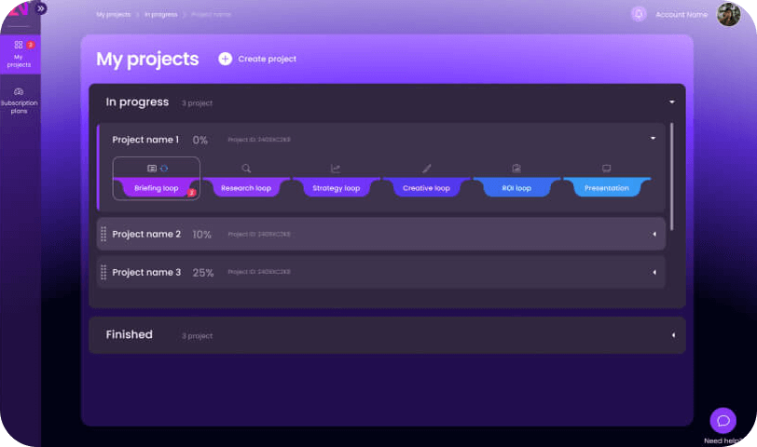Screen dimensions: 757x447
Task: Click the plus icon for Create project
Action: click(x=225, y=59)
